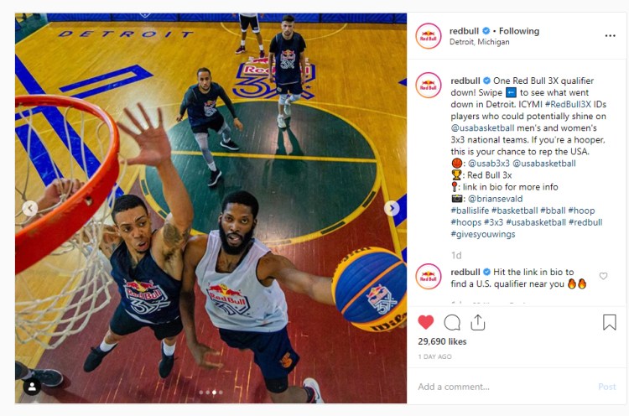The height and width of the screenshot is (416, 629).
Task: View the list of 29,690 likes
Action: (x=442, y=341)
